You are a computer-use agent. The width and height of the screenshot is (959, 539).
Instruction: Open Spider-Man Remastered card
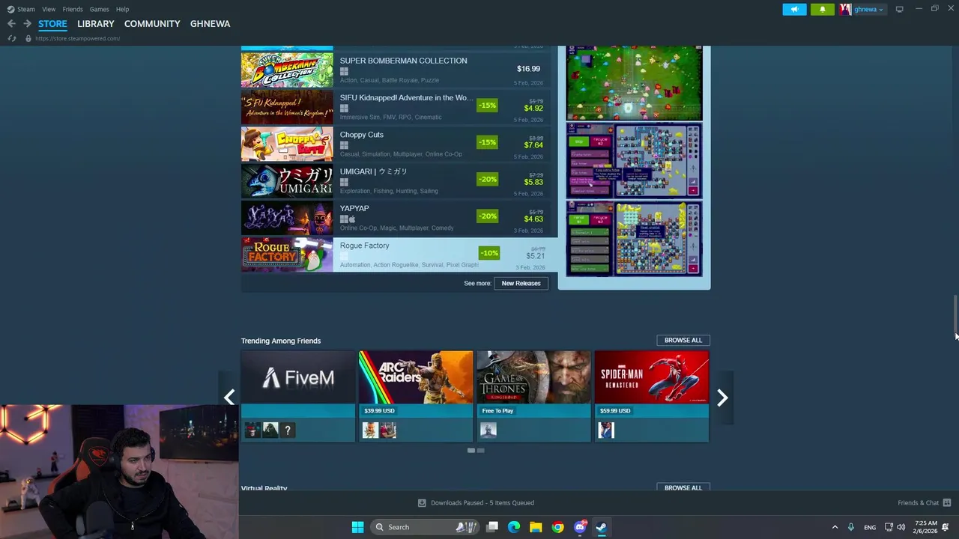(x=652, y=396)
